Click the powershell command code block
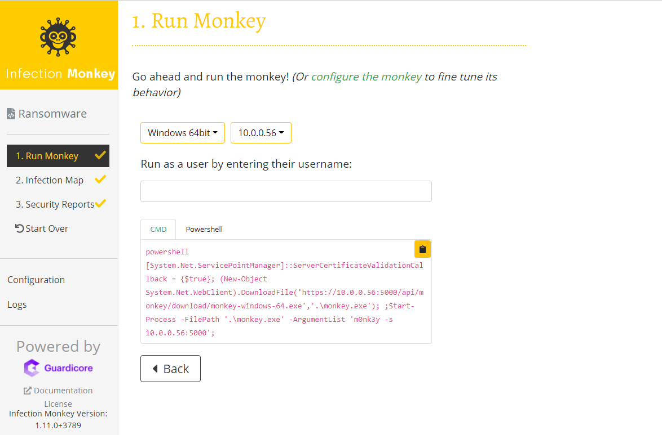 (286, 292)
